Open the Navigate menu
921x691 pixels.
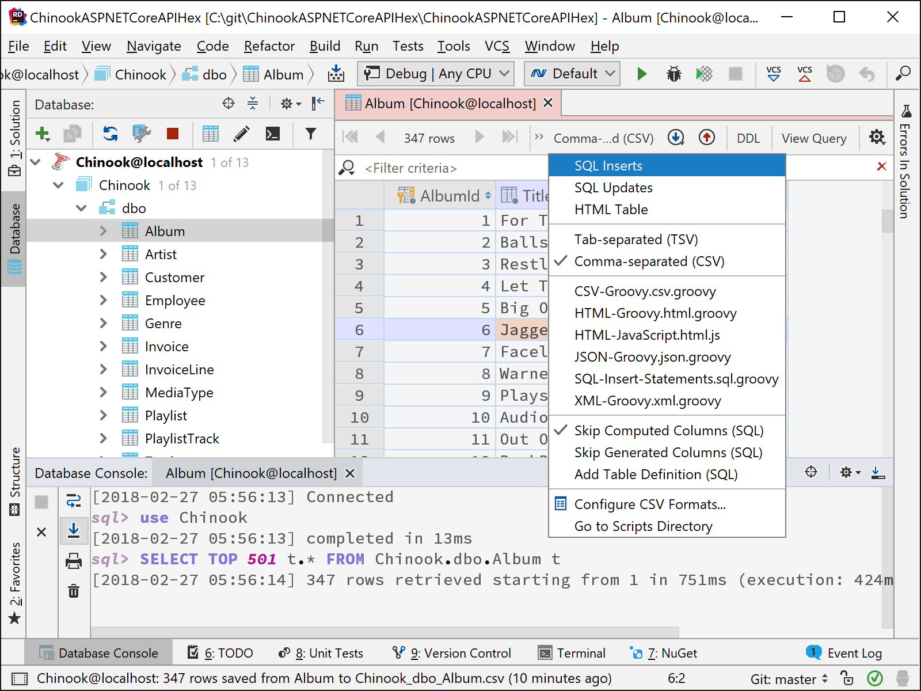[x=154, y=46]
